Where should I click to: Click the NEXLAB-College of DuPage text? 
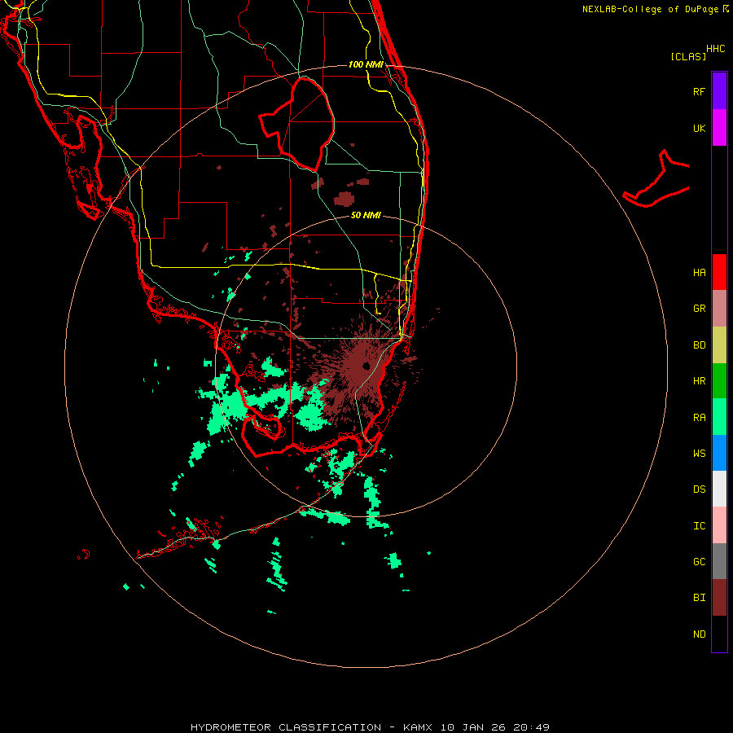click(652, 9)
